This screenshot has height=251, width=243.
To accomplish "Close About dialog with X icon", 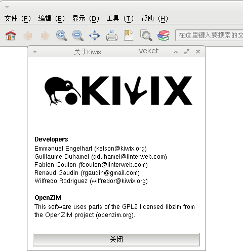I will point(198,52).
